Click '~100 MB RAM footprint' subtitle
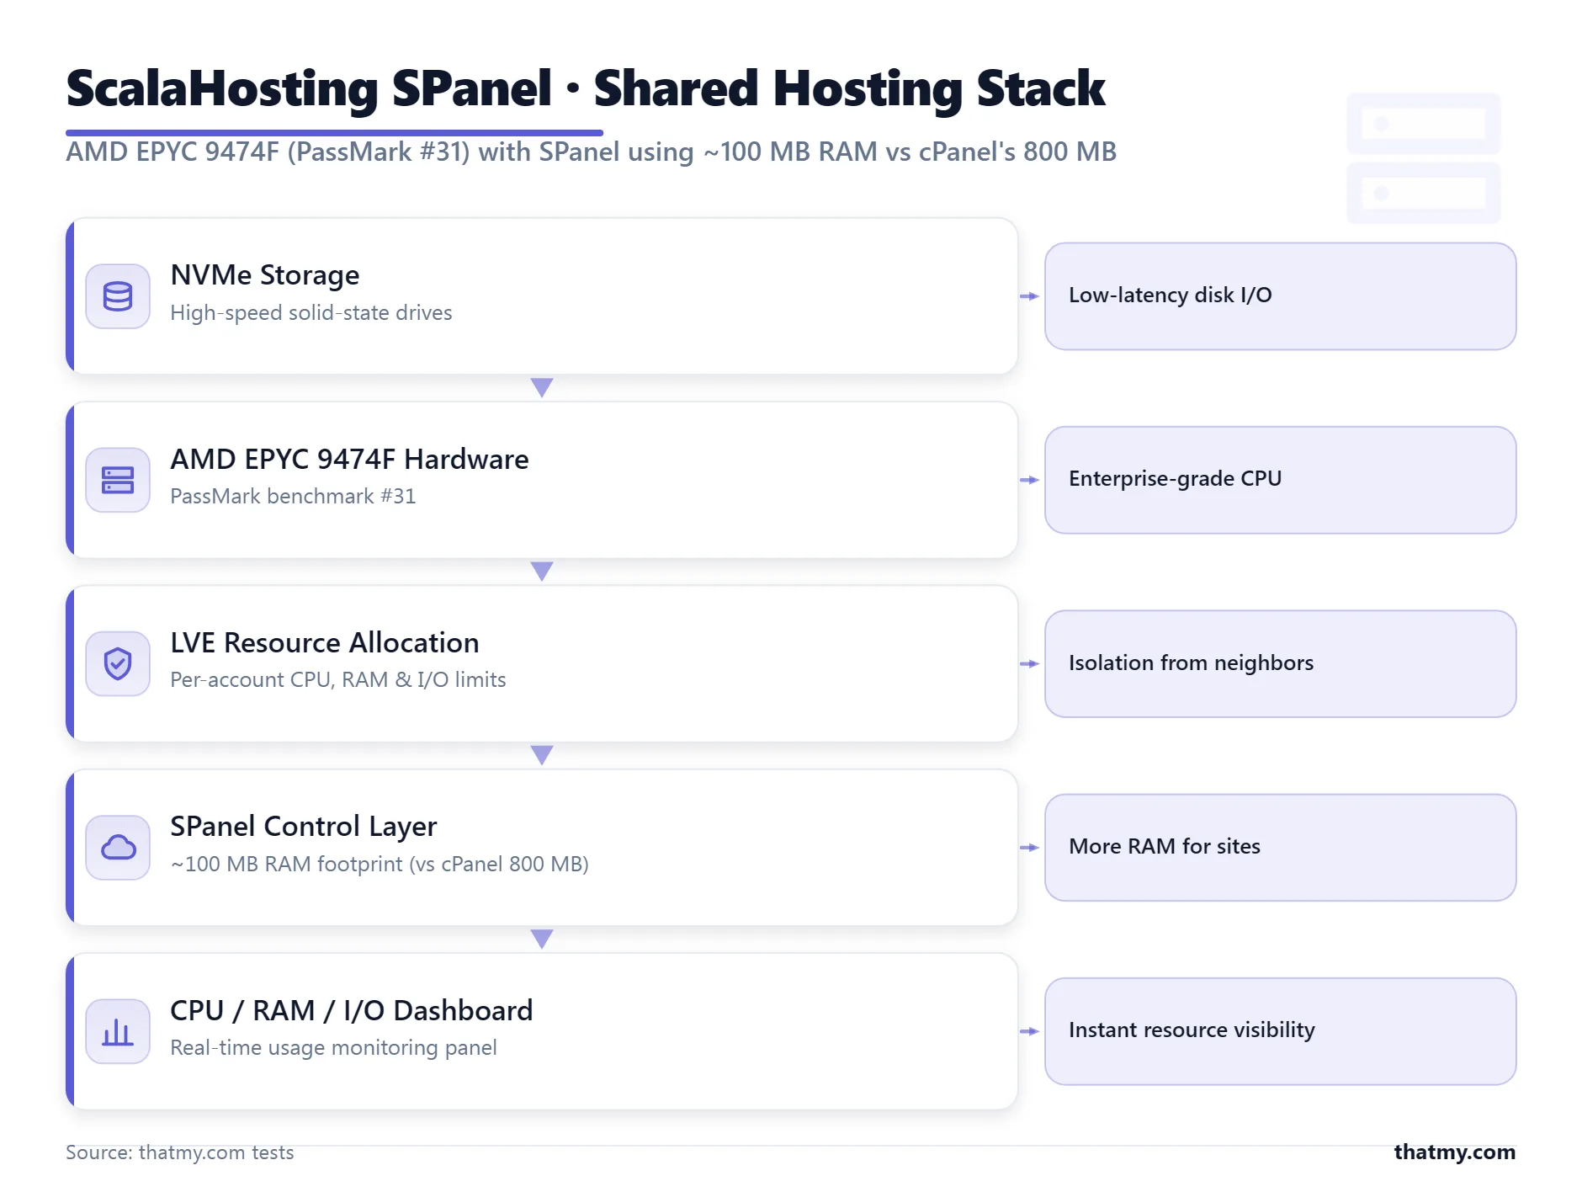 coord(380,864)
